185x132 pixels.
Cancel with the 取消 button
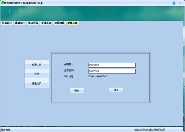click(x=116, y=90)
